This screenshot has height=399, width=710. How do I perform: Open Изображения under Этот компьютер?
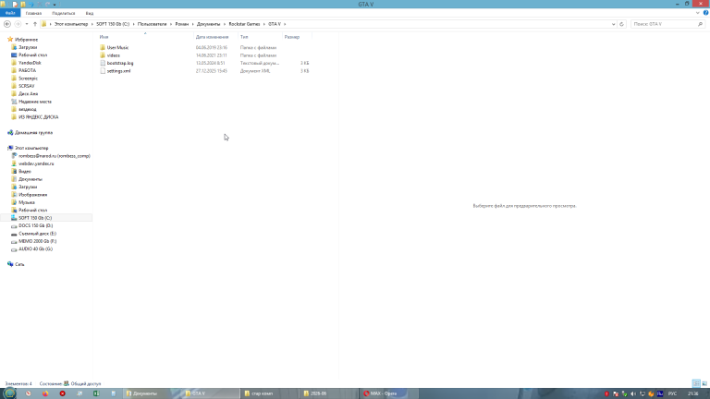32,195
